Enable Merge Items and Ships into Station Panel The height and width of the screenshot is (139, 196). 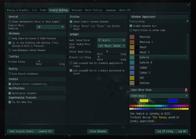click(71, 26)
